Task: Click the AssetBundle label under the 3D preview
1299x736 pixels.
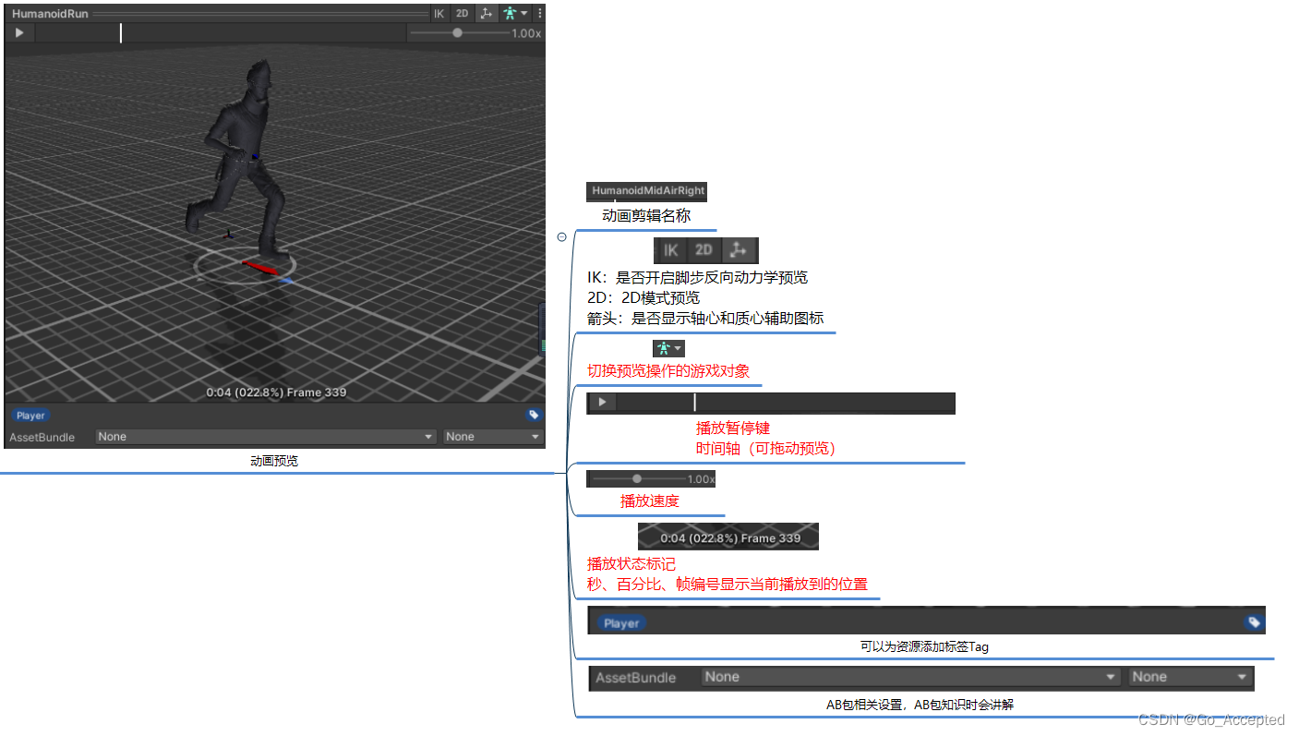Action: (x=42, y=437)
